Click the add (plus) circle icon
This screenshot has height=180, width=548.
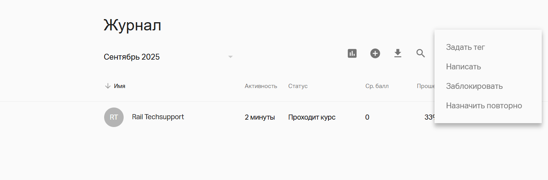[375, 53]
